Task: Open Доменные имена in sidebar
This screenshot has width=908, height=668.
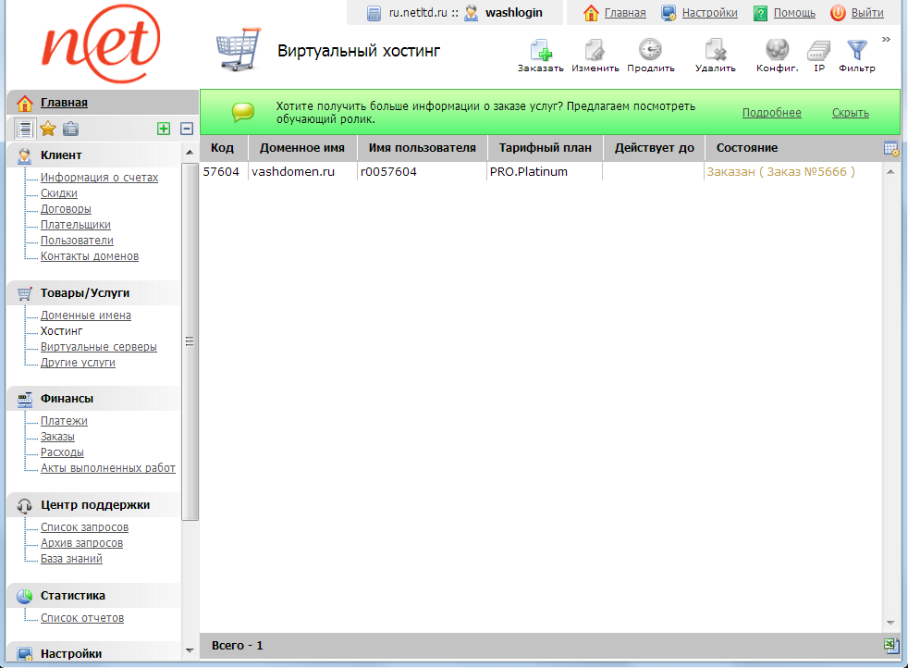Action: (86, 315)
